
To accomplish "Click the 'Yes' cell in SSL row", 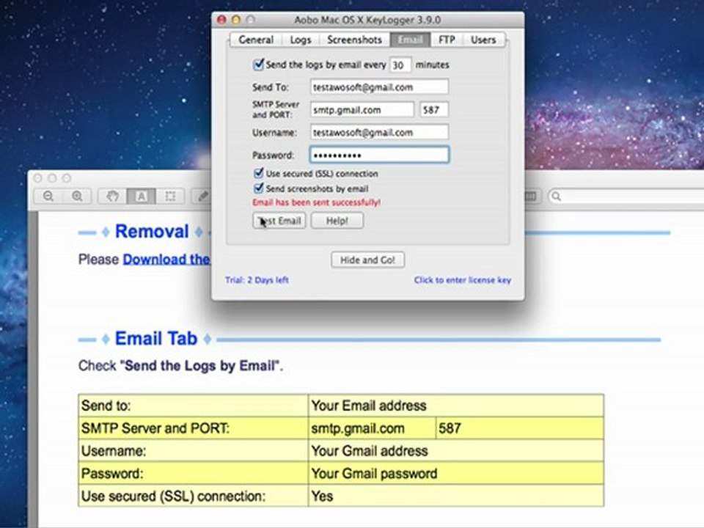I will click(455, 496).
